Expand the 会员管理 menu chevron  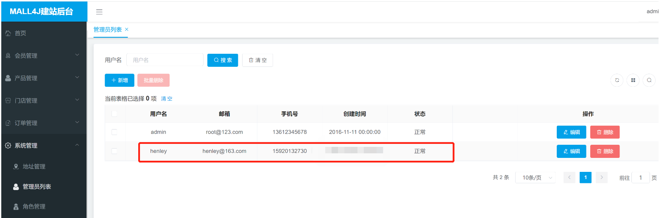tap(77, 55)
